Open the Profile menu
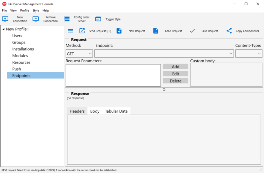 pos(24,11)
